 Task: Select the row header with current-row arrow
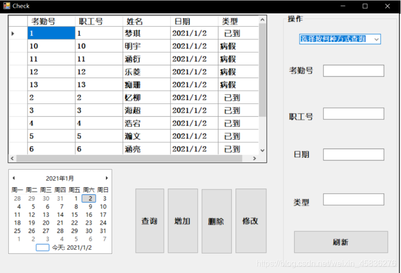(x=18, y=33)
